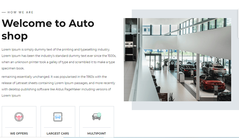Open the LARGEST CARS card label

click(x=58, y=133)
